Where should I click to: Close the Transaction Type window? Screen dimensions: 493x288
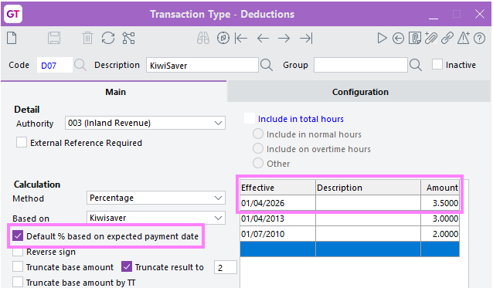point(480,14)
